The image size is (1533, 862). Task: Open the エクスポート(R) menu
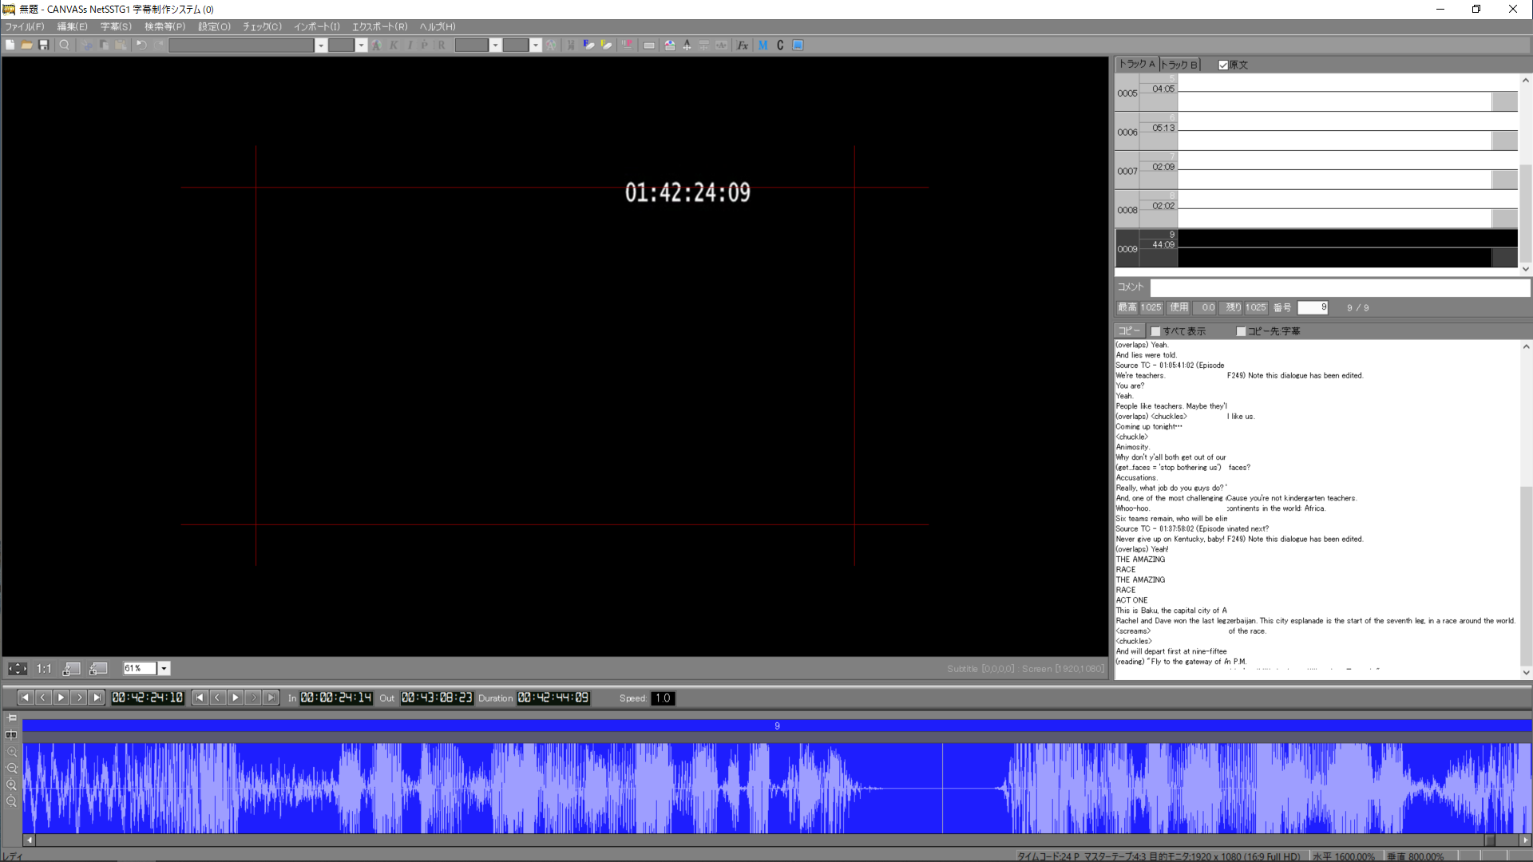pyautogui.click(x=379, y=26)
